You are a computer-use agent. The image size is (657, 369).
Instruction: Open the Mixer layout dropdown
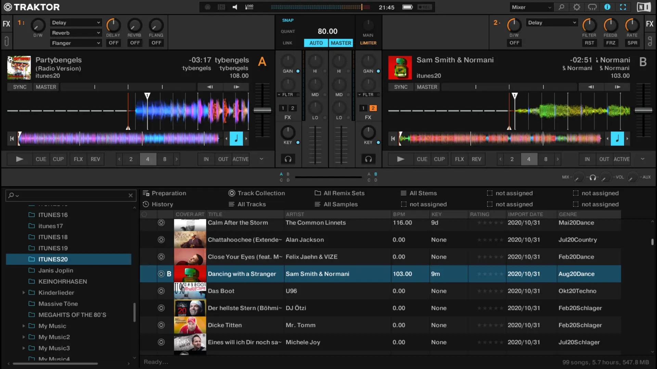click(531, 7)
